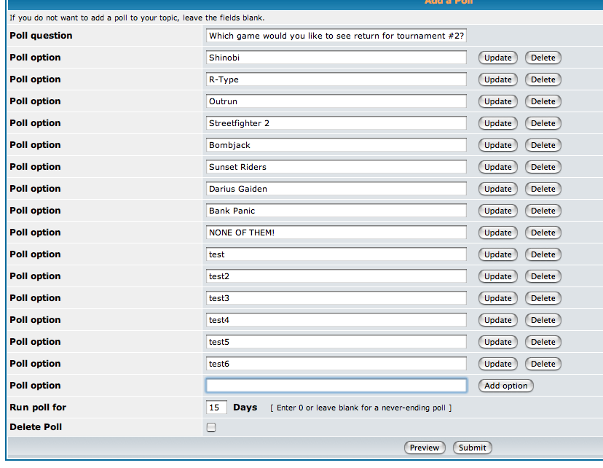This screenshot has width=603, height=468.
Task: Click the Poll question text field
Action: (x=336, y=36)
